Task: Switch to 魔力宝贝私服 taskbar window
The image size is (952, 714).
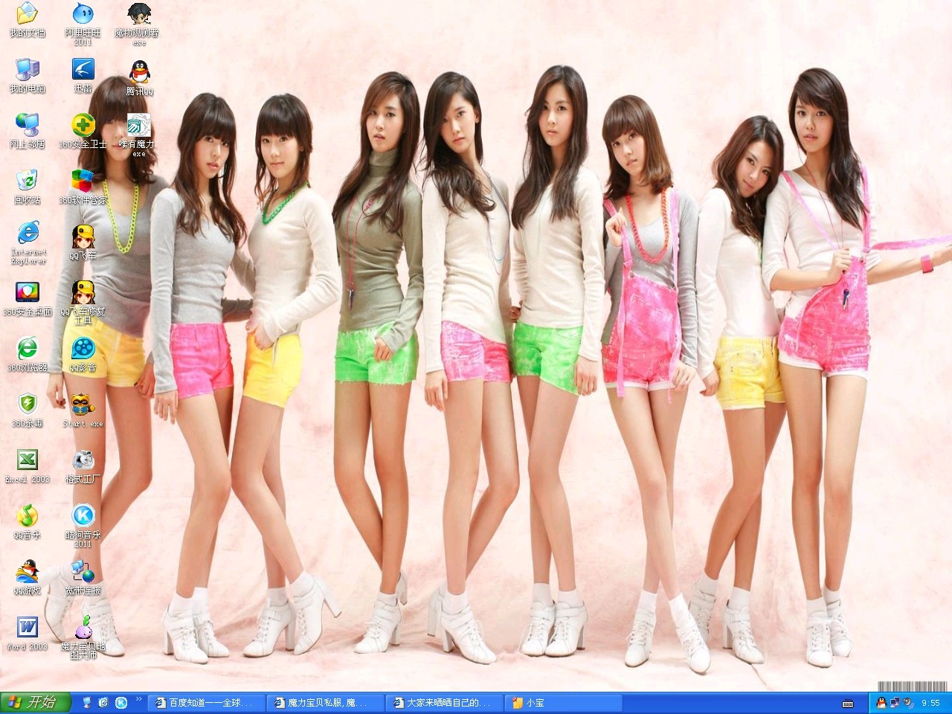Action: coord(325,703)
